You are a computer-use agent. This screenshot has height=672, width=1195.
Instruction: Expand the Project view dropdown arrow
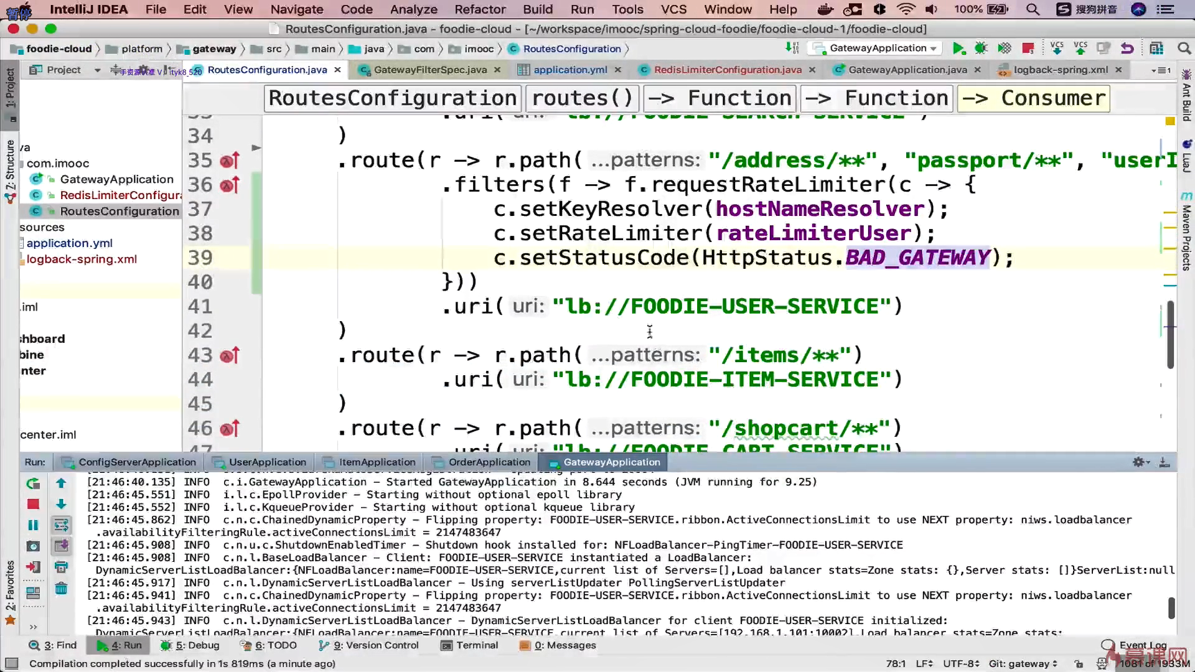point(97,70)
